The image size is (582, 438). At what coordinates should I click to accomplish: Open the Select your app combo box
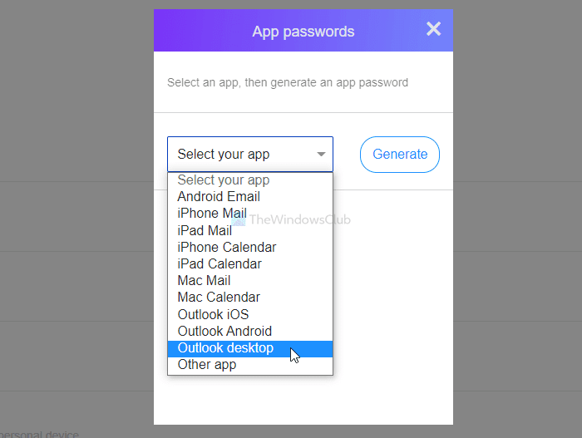250,154
